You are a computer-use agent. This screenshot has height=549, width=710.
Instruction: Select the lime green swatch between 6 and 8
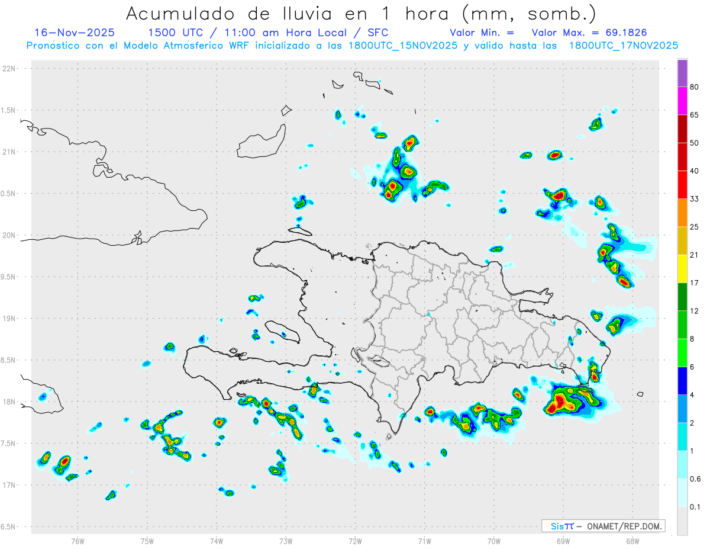tap(682, 352)
